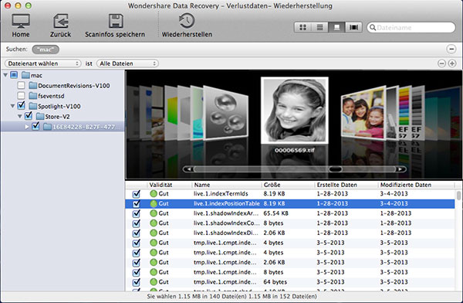Image resolution: width=463 pixels, height=303 pixels.
Task: Select the 00006569.tif center thumbnail
Action: click(295, 111)
